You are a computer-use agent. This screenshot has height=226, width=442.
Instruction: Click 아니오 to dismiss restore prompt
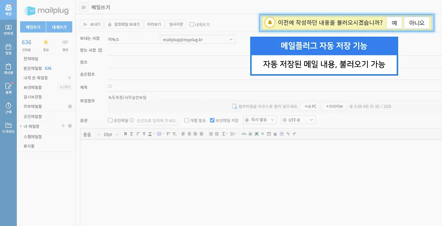point(417,23)
